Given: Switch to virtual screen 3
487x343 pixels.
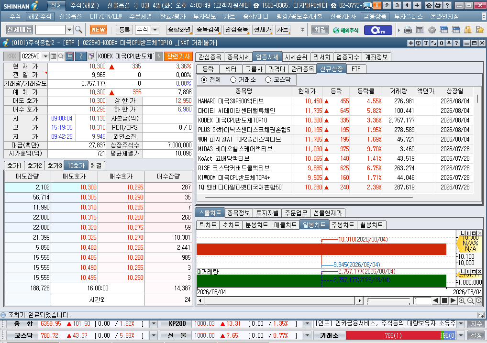Looking at the screenshot, I should coord(397,5).
